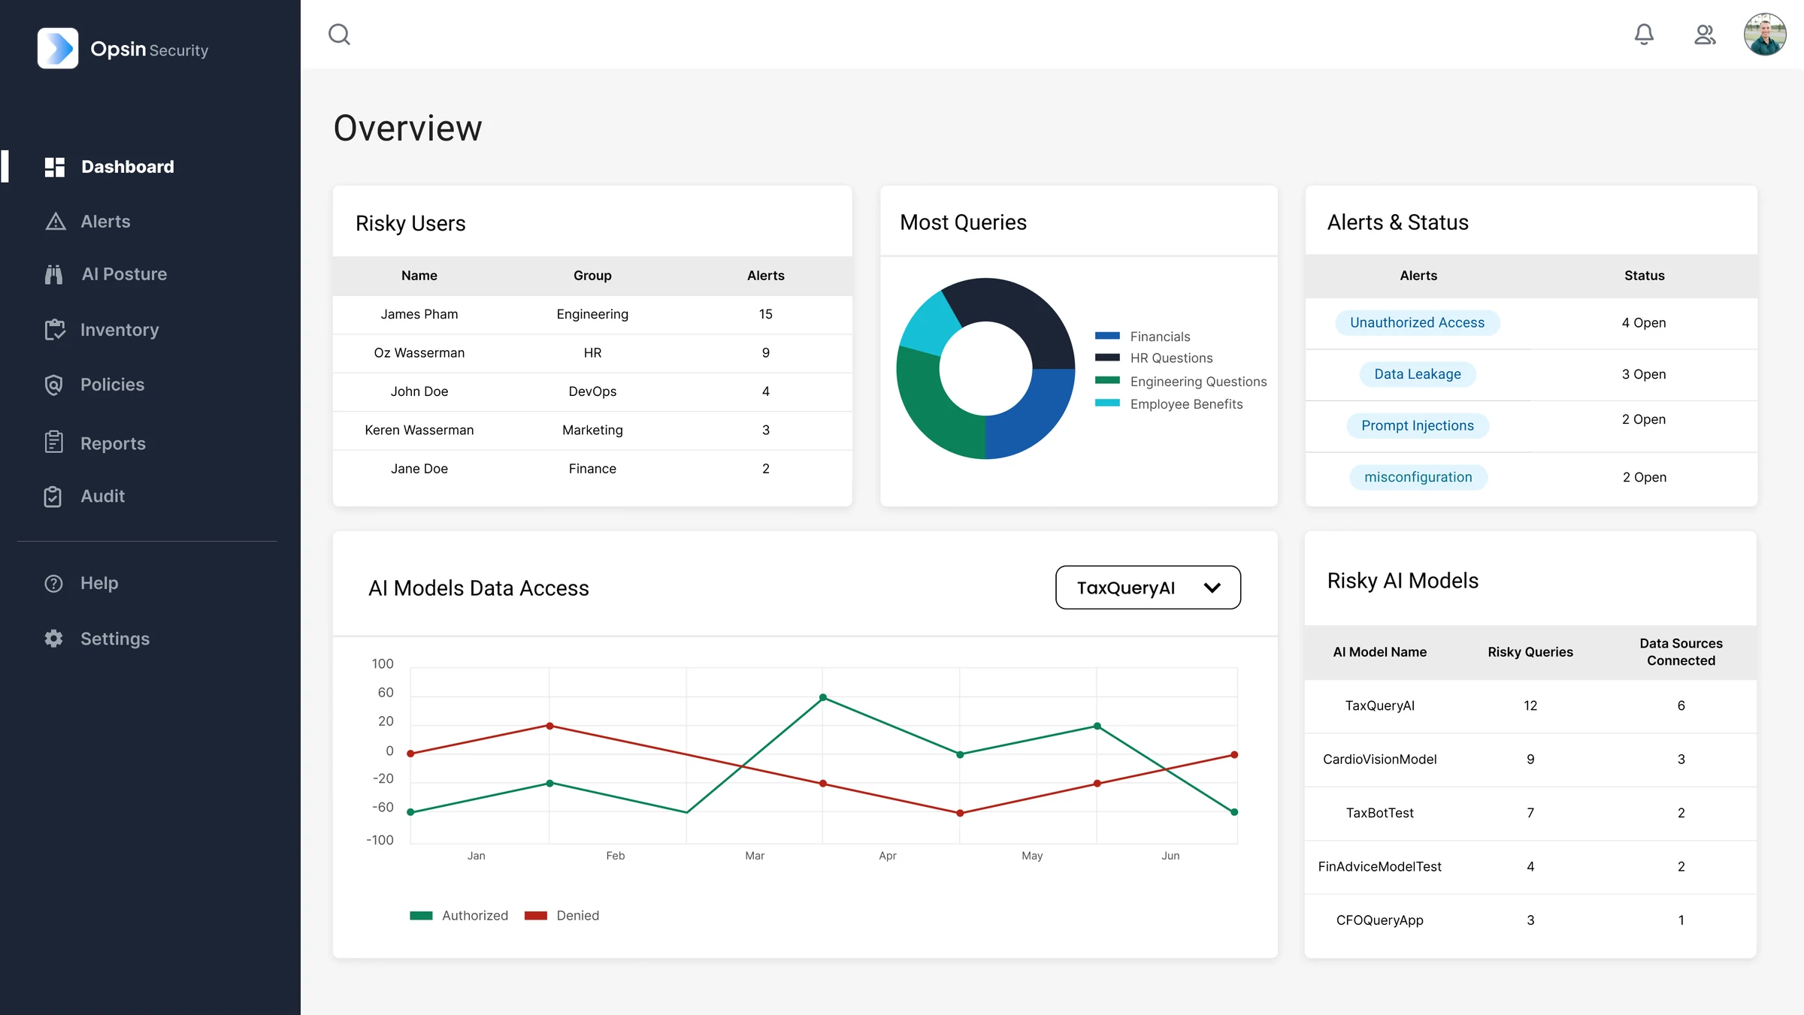Click the Audit checklist icon

point(53,497)
